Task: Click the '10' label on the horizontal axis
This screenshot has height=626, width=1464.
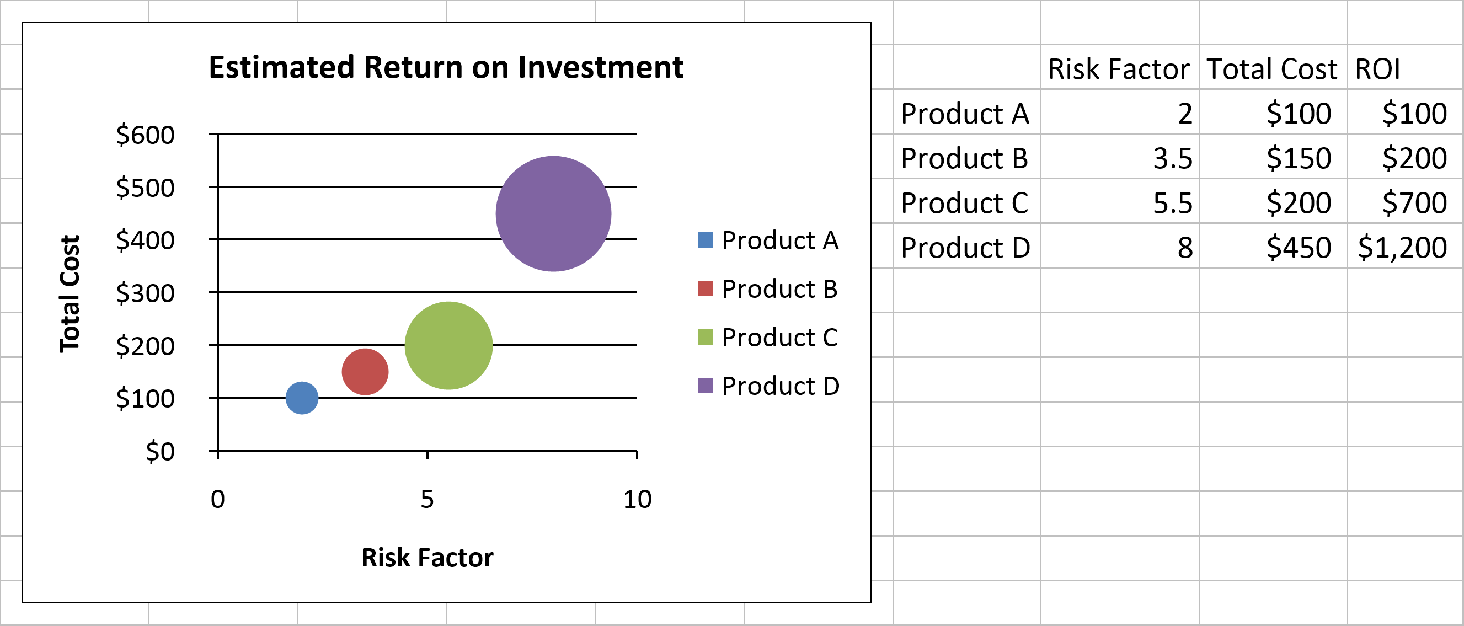Action: coord(637,499)
